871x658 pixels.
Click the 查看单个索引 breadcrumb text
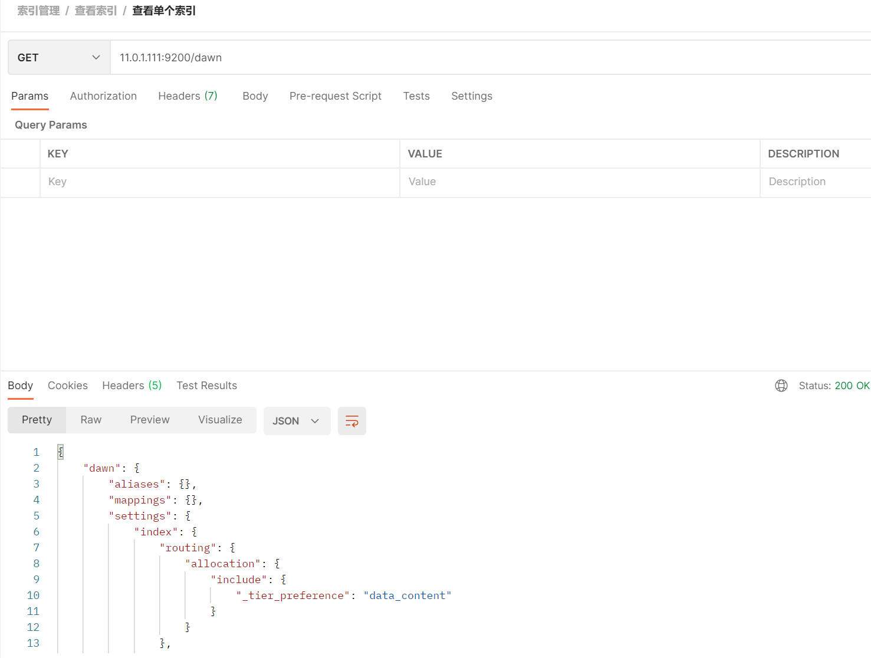[164, 11]
